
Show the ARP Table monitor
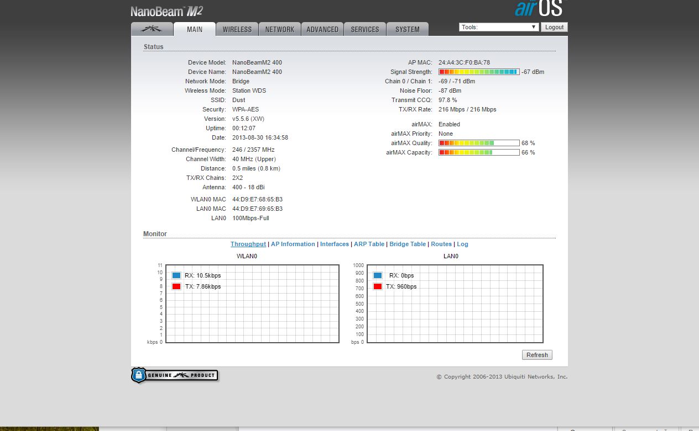(x=369, y=244)
